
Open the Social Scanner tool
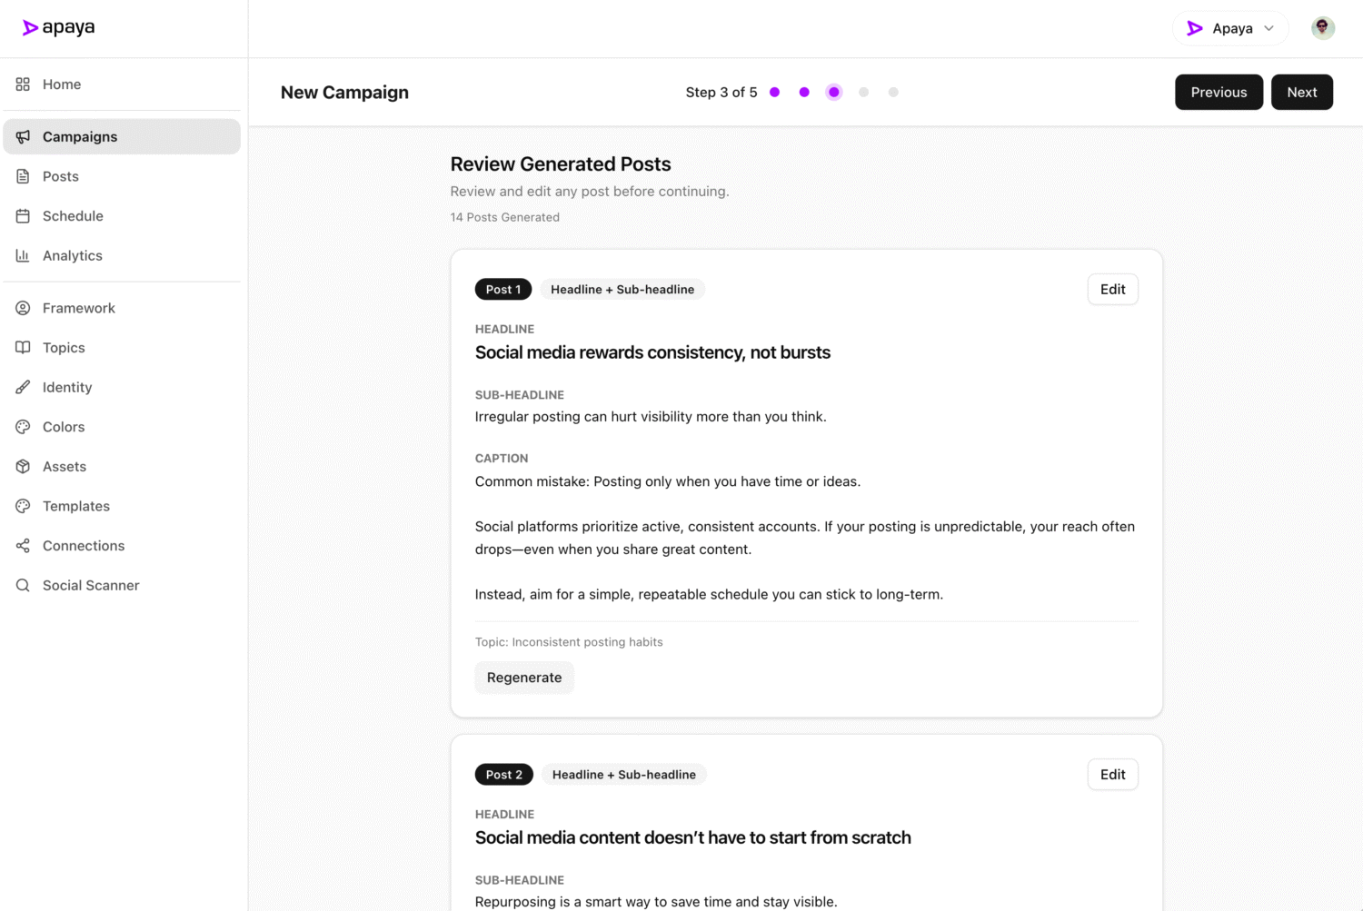pyautogui.click(x=90, y=585)
